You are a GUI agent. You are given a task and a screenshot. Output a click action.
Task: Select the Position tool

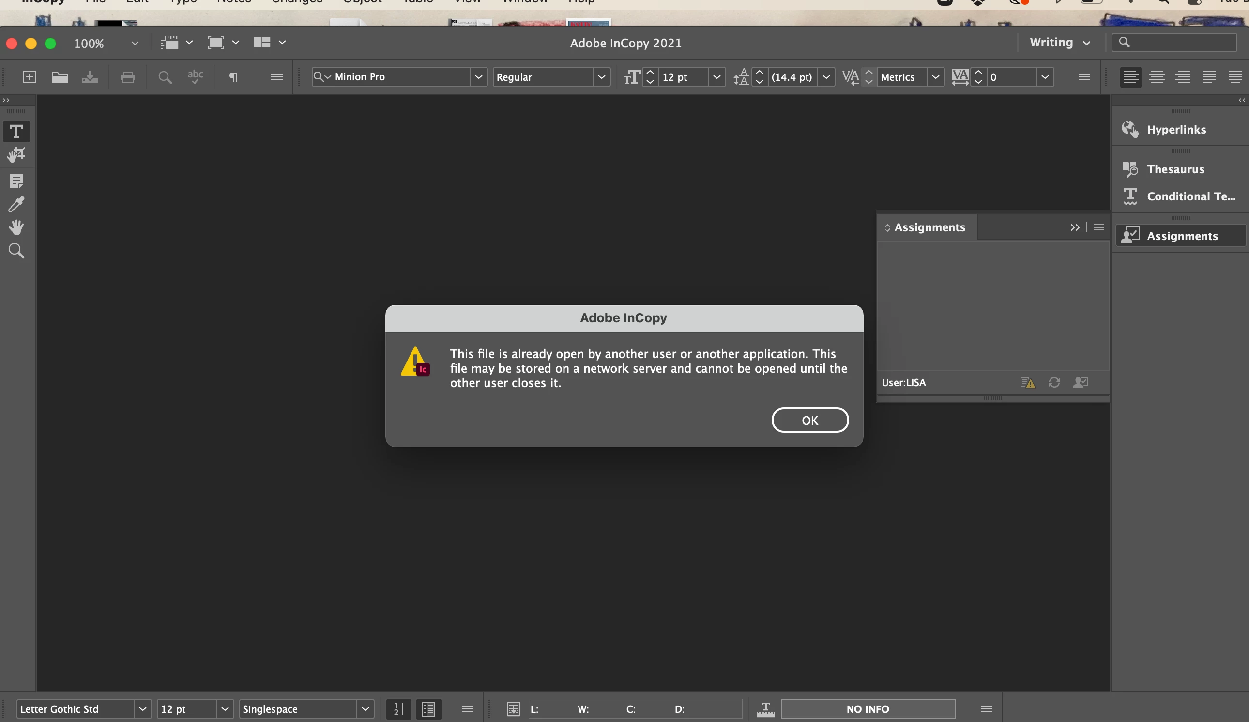coord(16,155)
